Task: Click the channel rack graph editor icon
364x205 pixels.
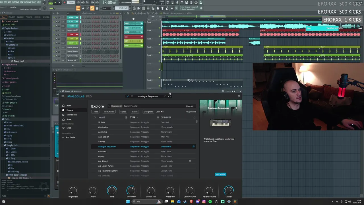Action: pos(114,13)
